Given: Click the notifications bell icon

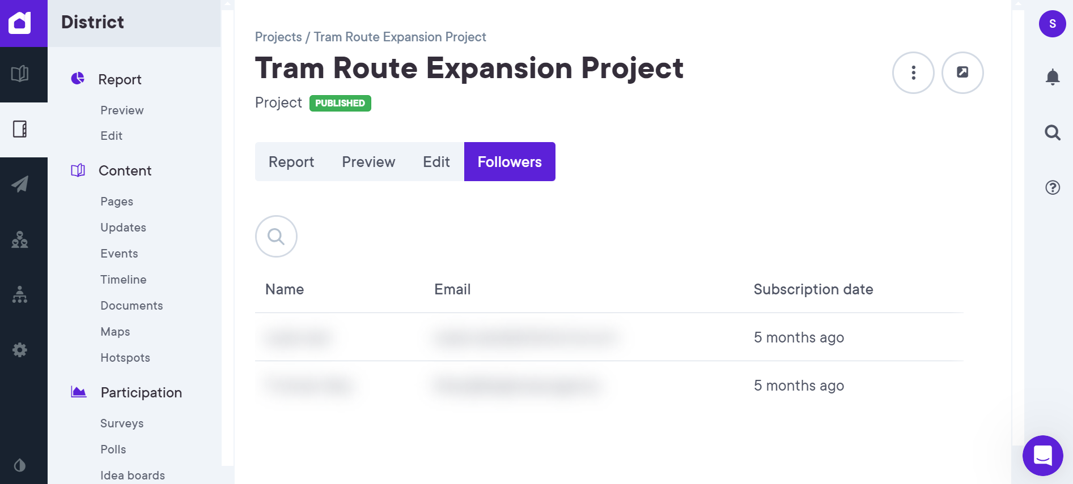Looking at the screenshot, I should (x=1052, y=76).
